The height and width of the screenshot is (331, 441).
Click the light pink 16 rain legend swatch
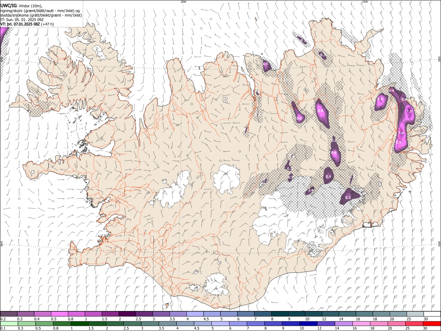[x=361, y=324]
